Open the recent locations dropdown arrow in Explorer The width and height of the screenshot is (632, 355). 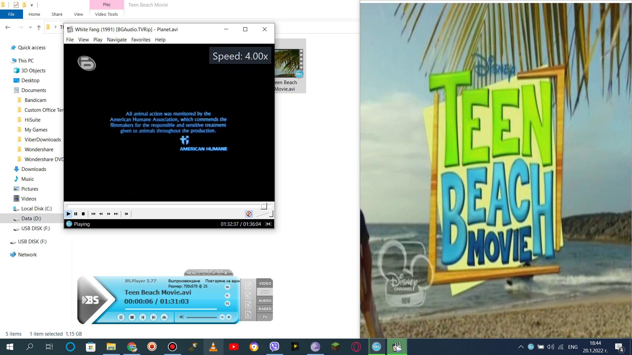point(30,27)
